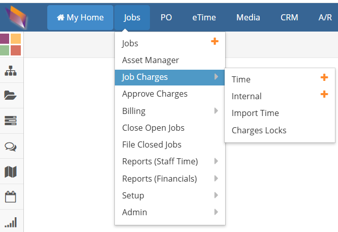Click the purple color tile
This screenshot has width=338, height=232.
click(4, 39)
